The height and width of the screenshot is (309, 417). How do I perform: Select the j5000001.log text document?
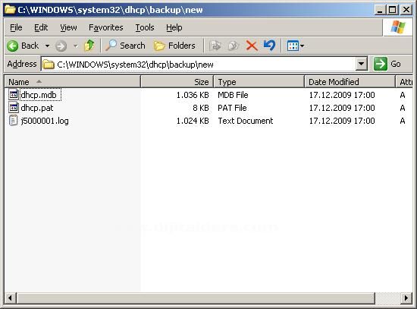45,121
